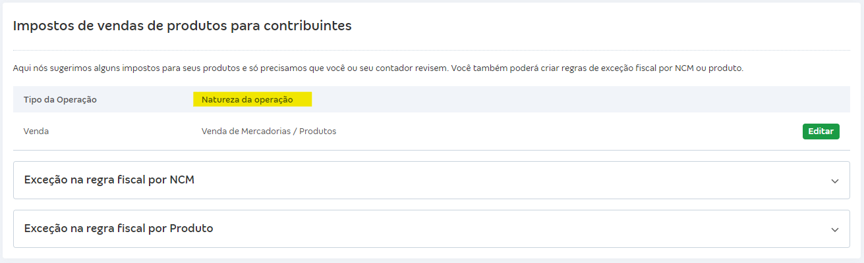Viewport: 864px width, 263px height.
Task: Select the highlighted "Natureza da operação" header
Action: pos(252,100)
